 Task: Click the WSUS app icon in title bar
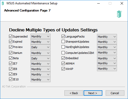pos(3,3)
